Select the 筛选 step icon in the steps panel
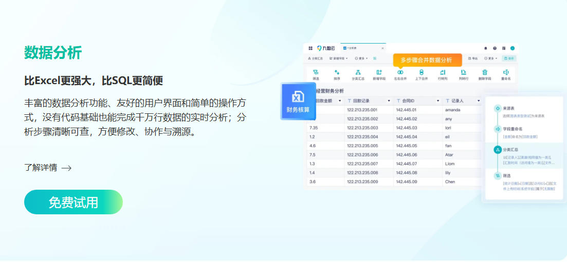This screenshot has height=262, width=567. pos(498,175)
